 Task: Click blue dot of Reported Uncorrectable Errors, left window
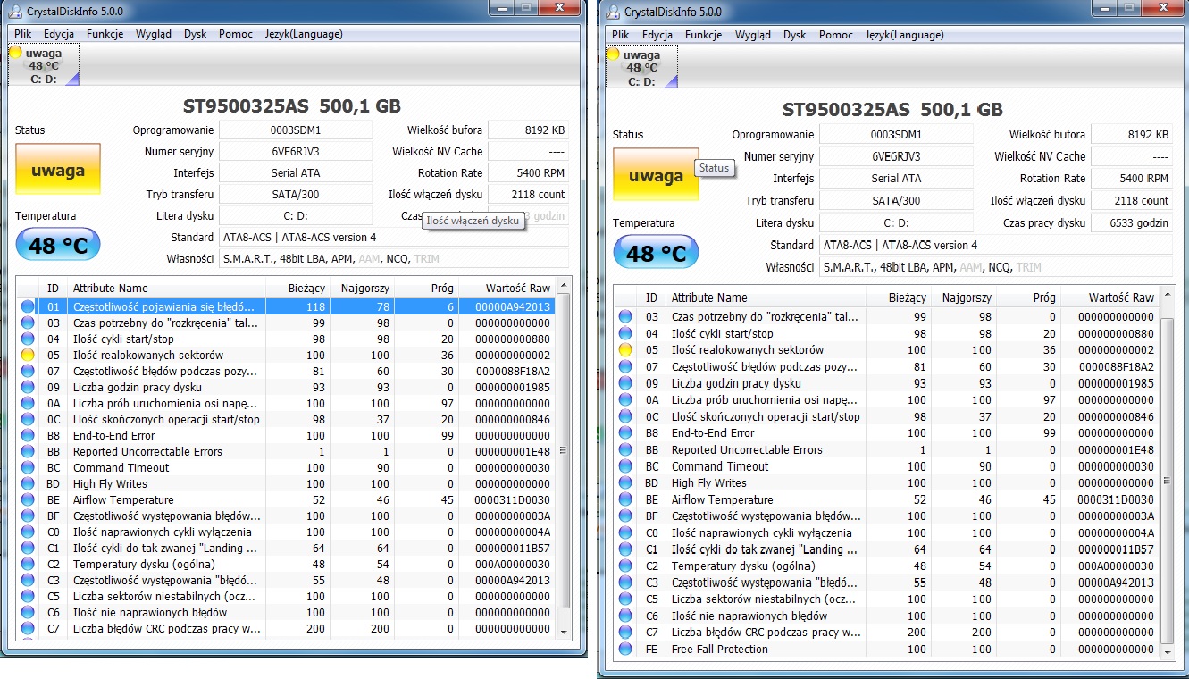click(x=28, y=451)
